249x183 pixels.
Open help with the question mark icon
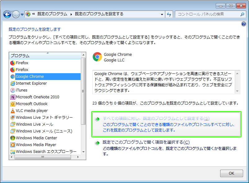pyautogui.click(x=244, y=24)
